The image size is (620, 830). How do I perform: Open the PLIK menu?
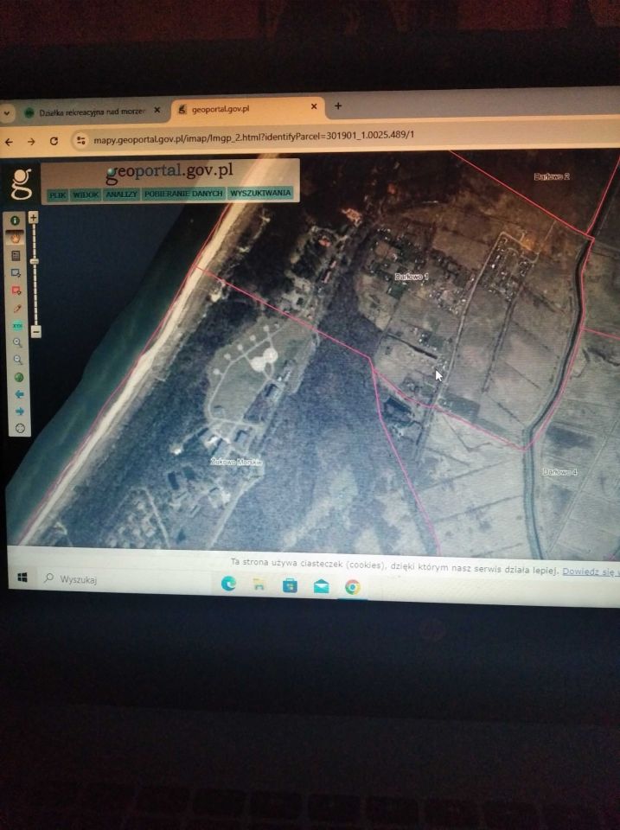point(57,195)
